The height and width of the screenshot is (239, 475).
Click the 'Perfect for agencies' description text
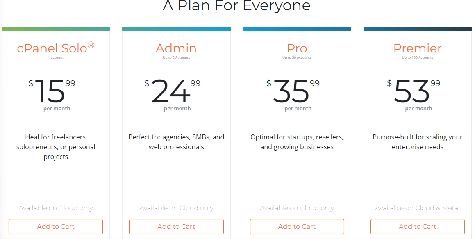176,142
